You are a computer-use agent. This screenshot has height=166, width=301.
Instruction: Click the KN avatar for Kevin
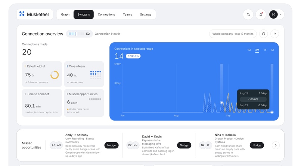click(x=136, y=145)
